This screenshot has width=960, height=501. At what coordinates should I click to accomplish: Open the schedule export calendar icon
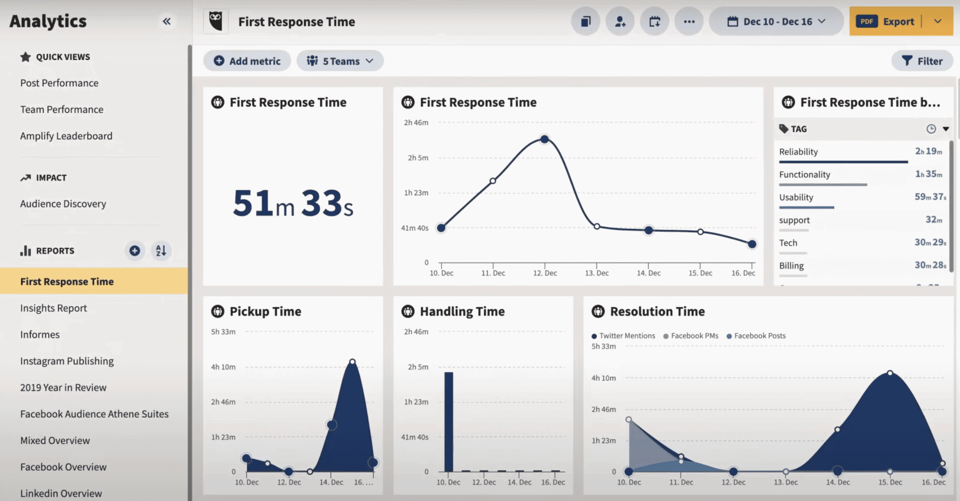coord(655,22)
